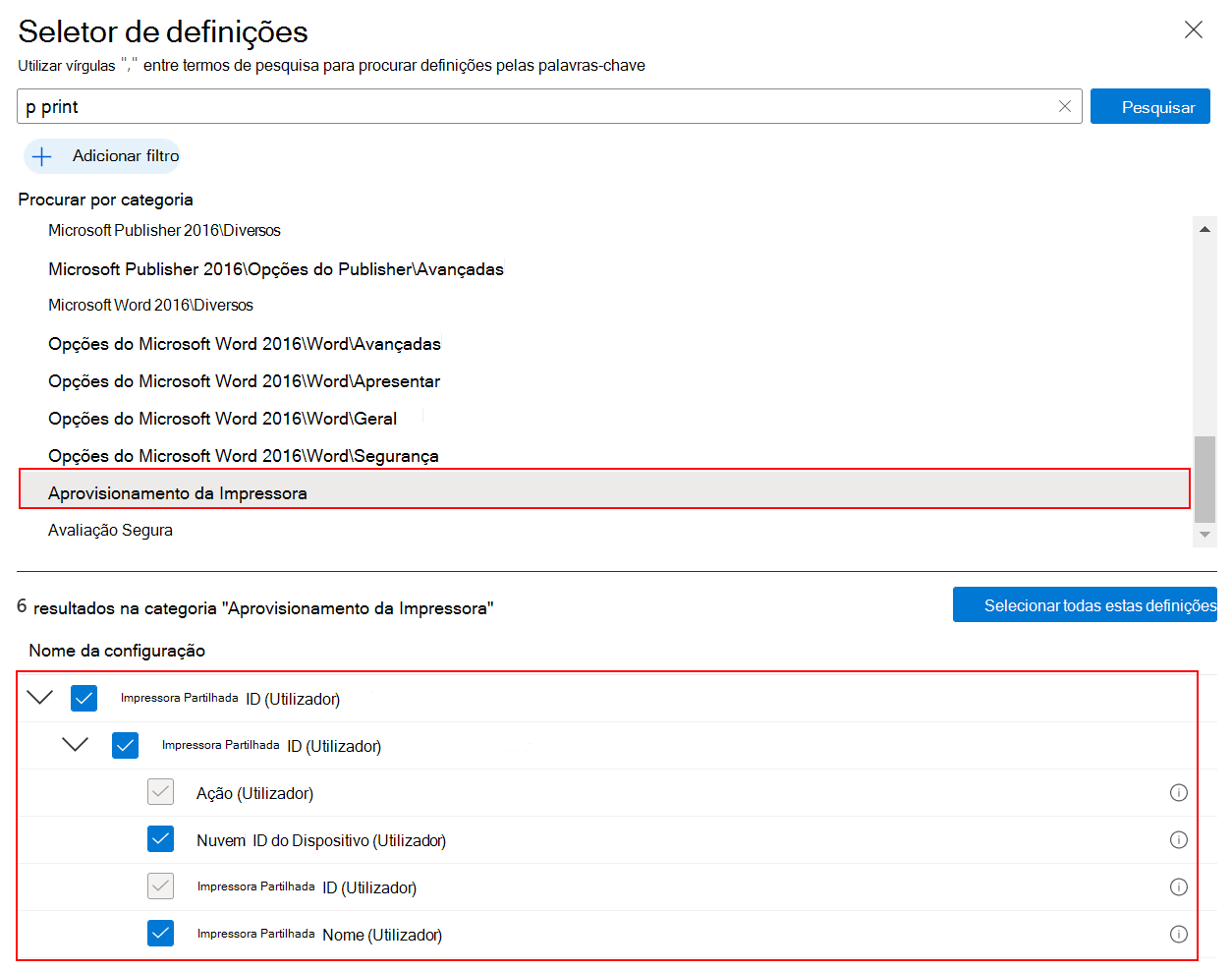This screenshot has width=1232, height=971.
Task: Uncheck Impressora Partilhada Nome (Utilizador)
Action: [161, 934]
